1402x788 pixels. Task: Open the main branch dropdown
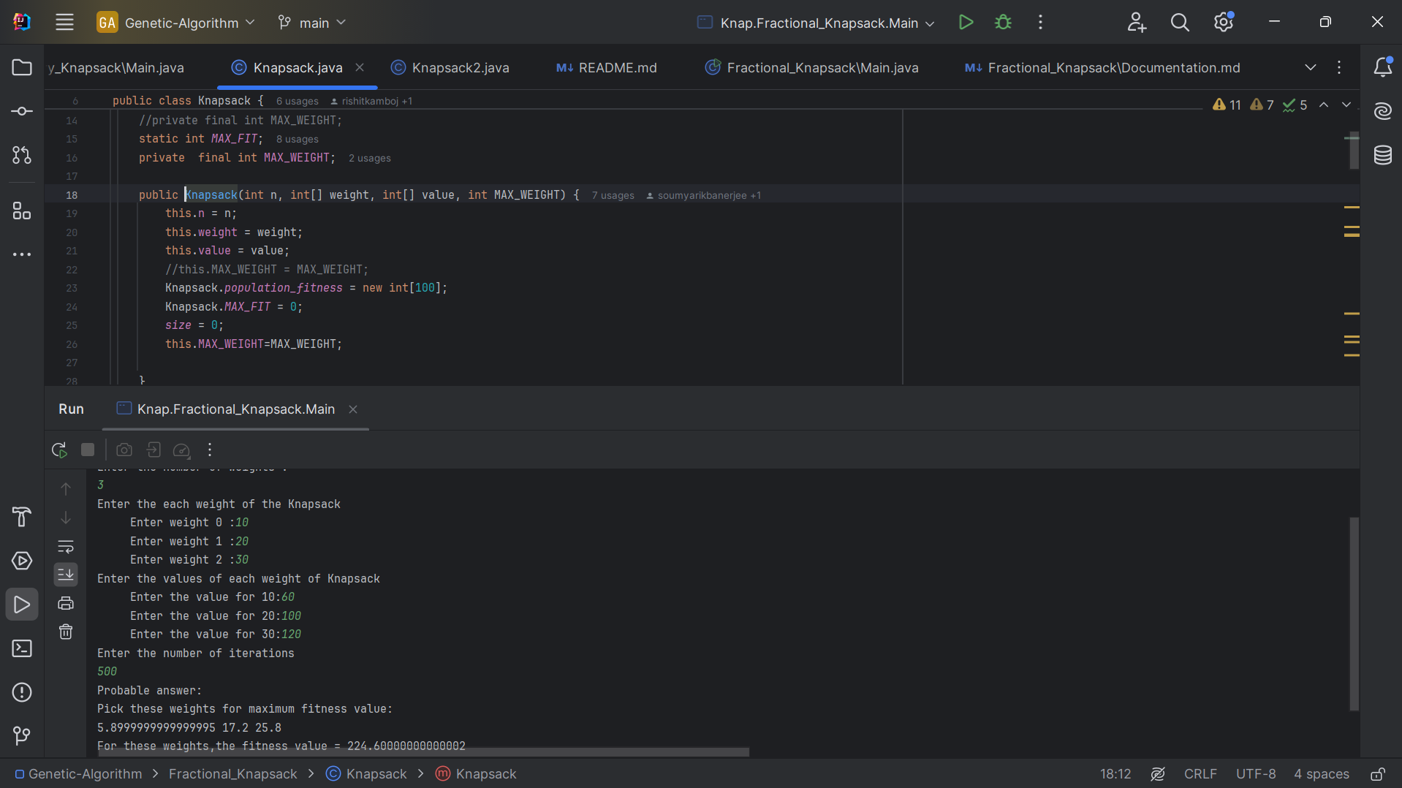312,23
